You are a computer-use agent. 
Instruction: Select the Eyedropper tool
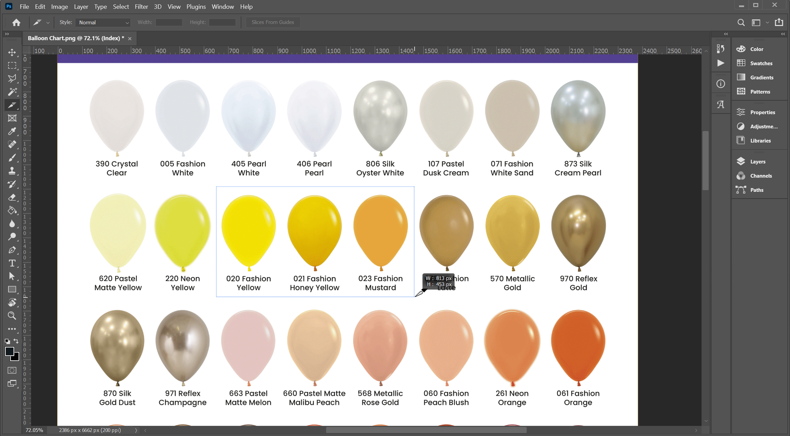[12, 131]
